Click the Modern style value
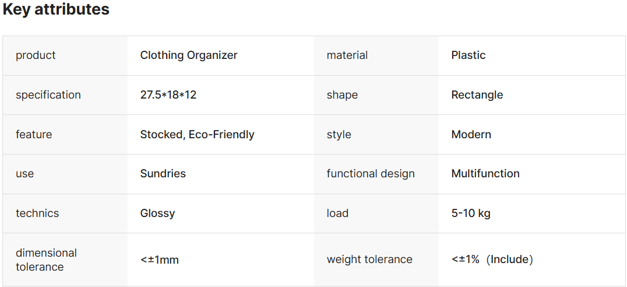This screenshot has height=287, width=627. (471, 135)
